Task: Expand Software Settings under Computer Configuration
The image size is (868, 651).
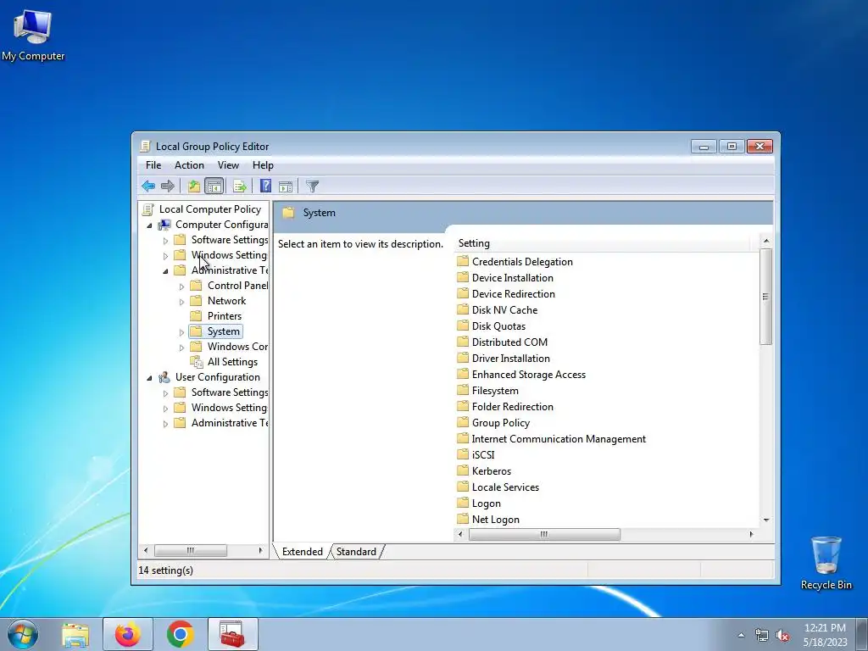Action: coord(165,241)
